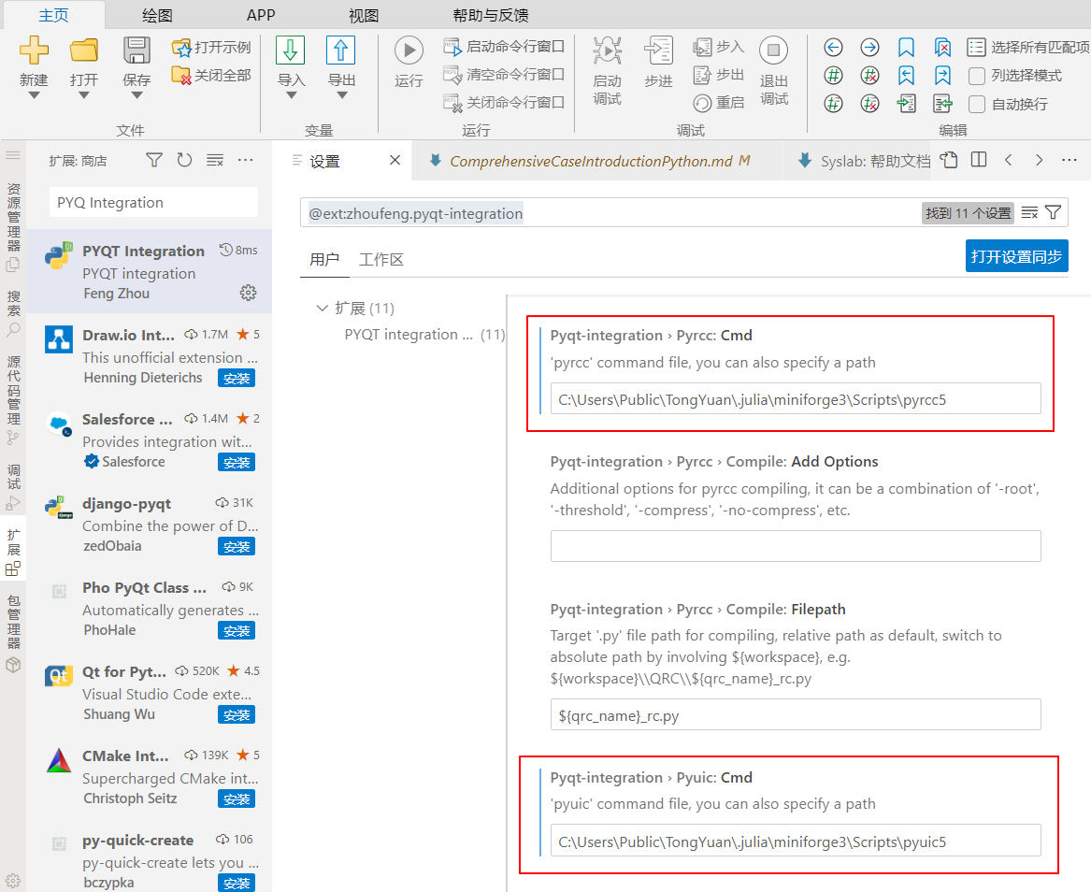
Task: Click the filter extensions funnel icon
Action: [154, 161]
